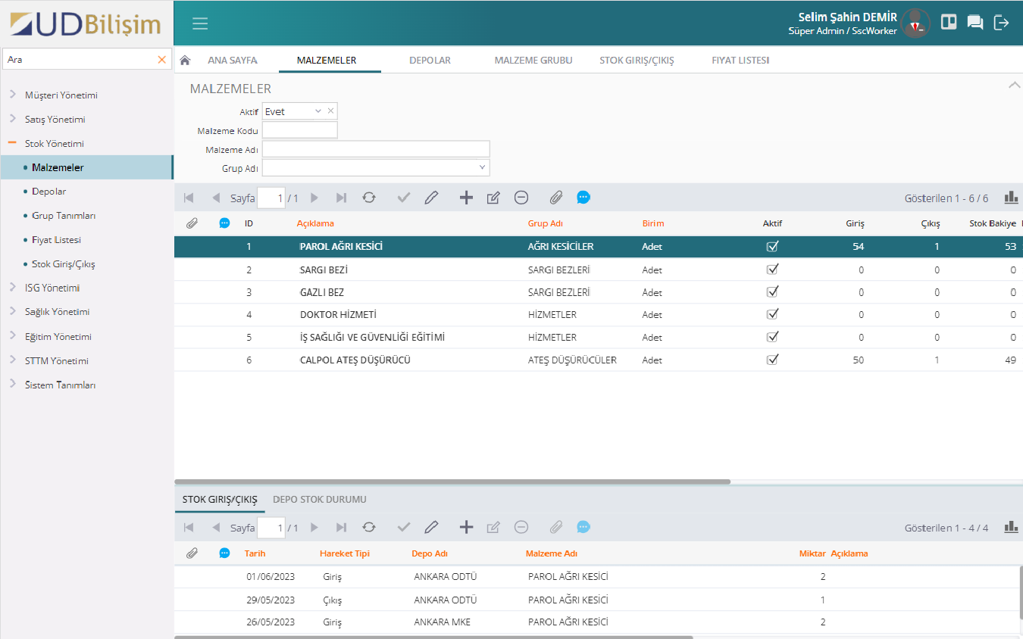Open Fiyat Listesi in the sidebar

click(56, 240)
